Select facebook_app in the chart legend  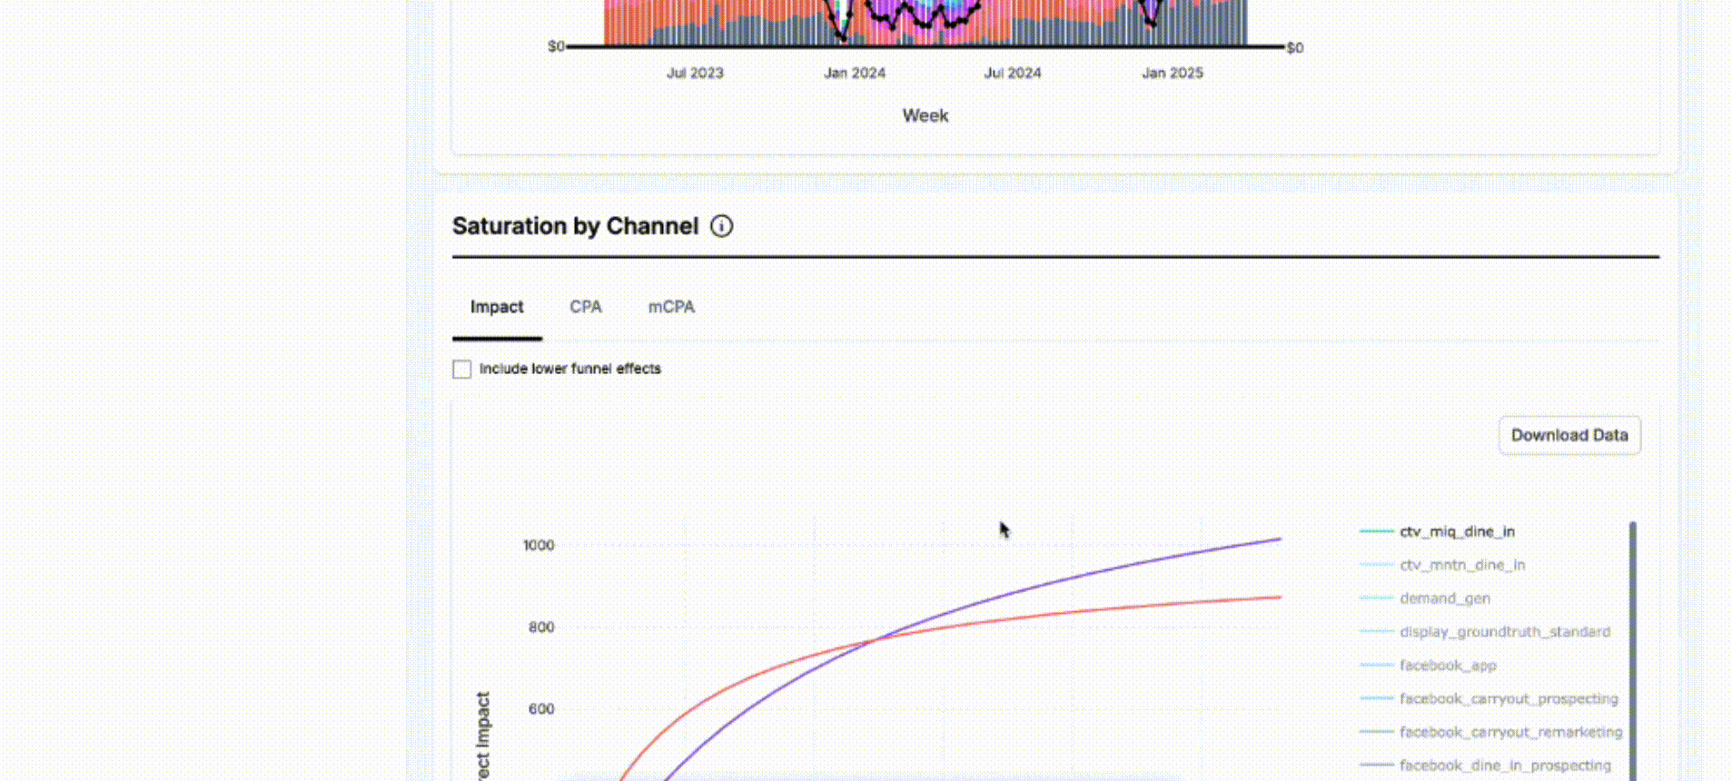[x=1447, y=666]
